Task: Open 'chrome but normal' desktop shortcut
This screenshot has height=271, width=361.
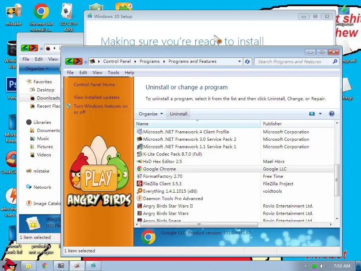Action: tap(41, 17)
